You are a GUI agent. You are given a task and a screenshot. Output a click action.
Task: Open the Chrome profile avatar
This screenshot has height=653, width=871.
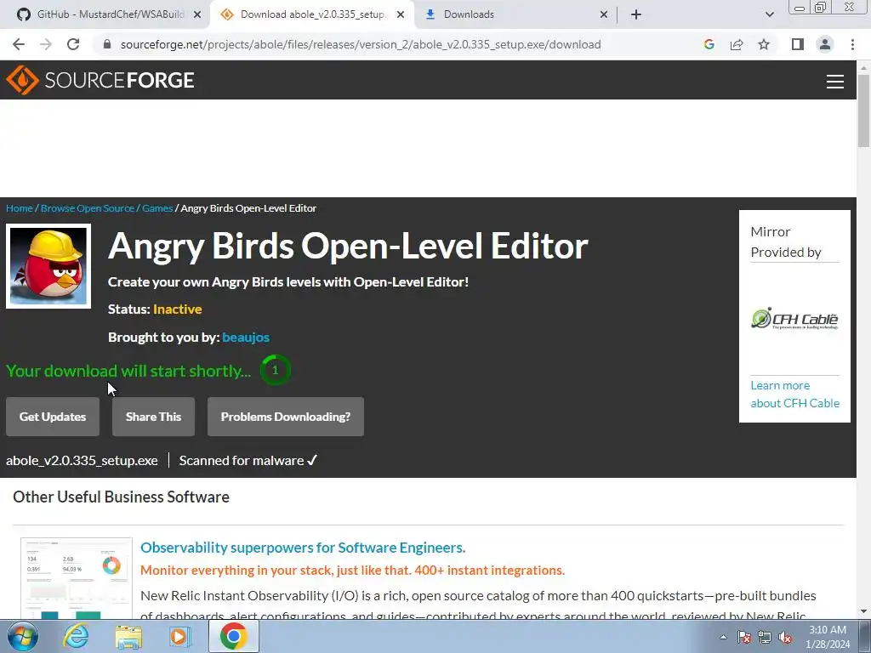coord(825,44)
